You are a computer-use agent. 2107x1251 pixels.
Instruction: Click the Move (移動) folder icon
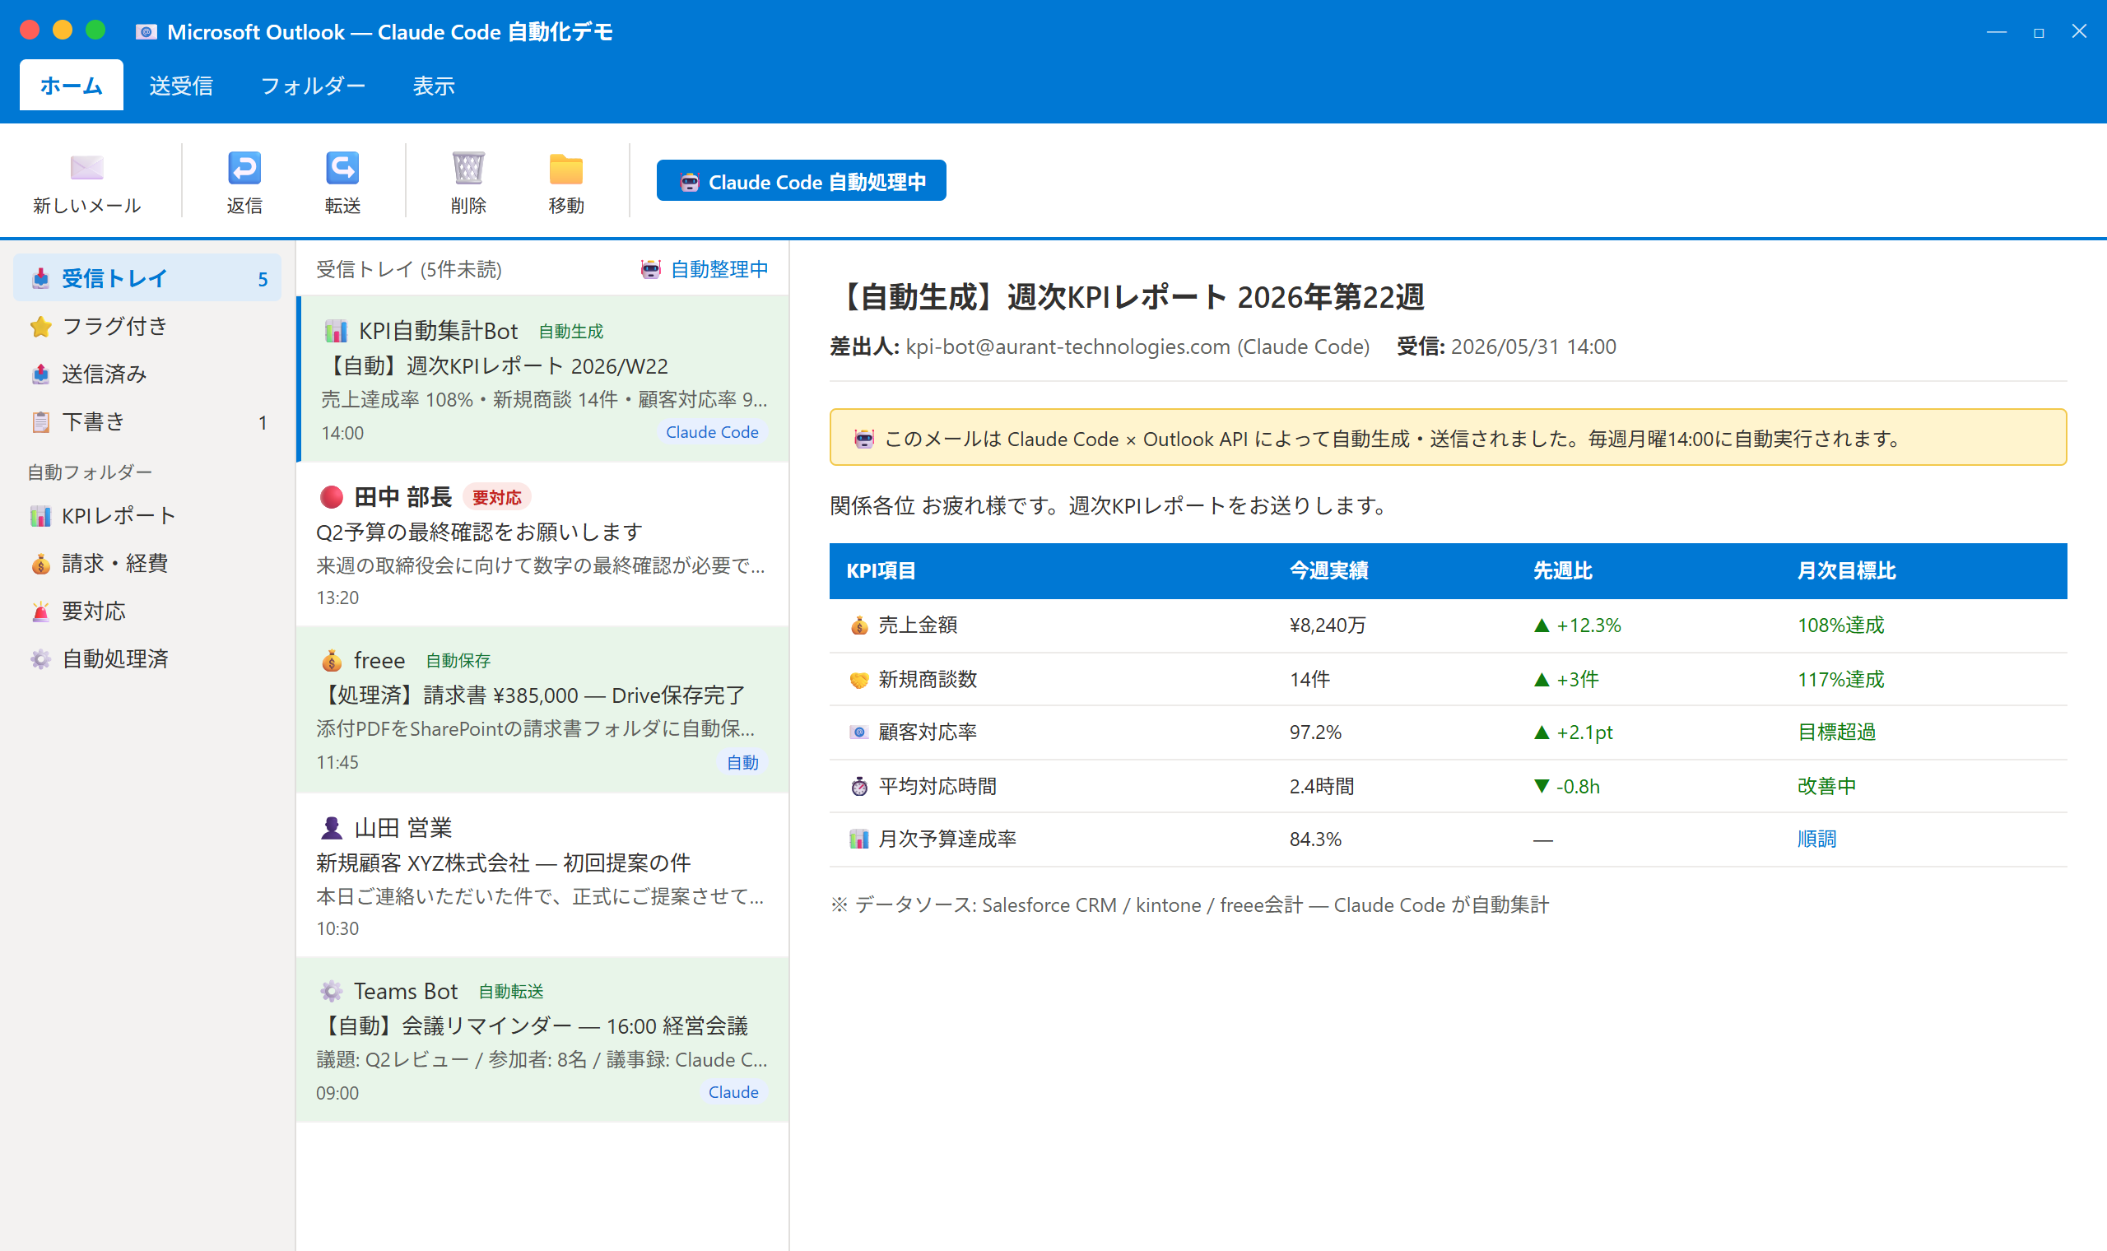pos(565,168)
